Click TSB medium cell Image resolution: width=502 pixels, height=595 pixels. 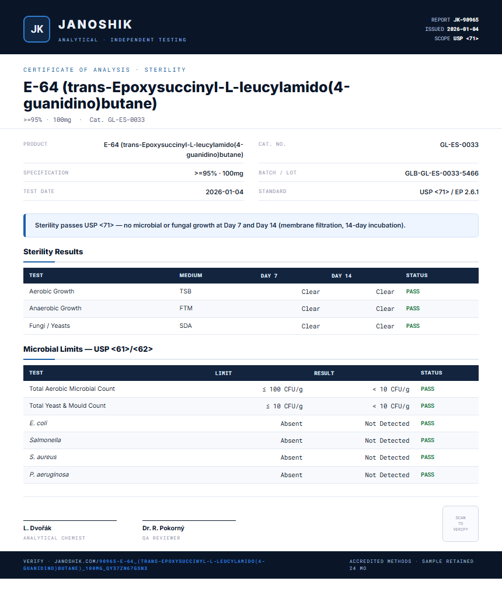pyautogui.click(x=185, y=292)
